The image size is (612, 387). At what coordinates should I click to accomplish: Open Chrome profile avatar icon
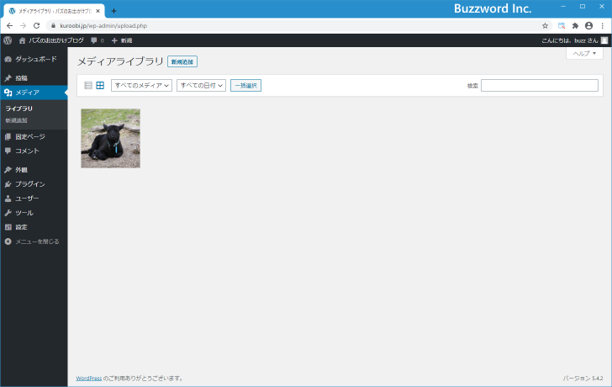tap(588, 25)
